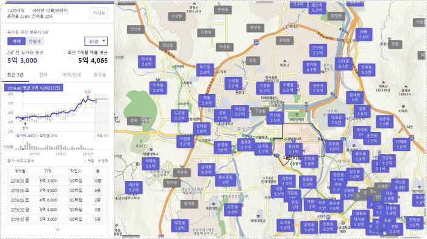Open the 매매/전세 comparison tab
427x239 pixels.
click(x=71, y=75)
